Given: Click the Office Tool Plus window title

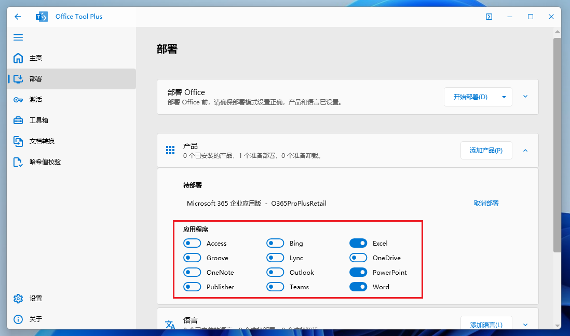Looking at the screenshot, I should click(79, 17).
